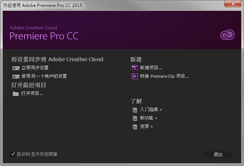Viewport: 244px width, 166px height.
Task: Click the folder icon for 打开项目
Action: [15, 94]
